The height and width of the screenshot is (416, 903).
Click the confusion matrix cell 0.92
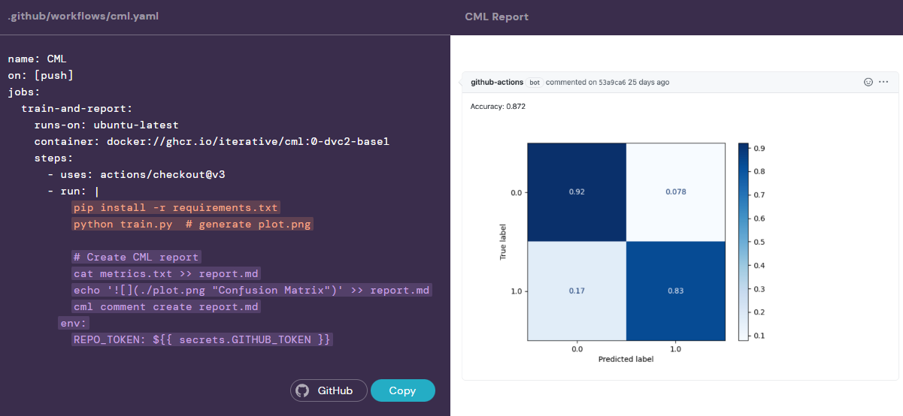tap(577, 192)
